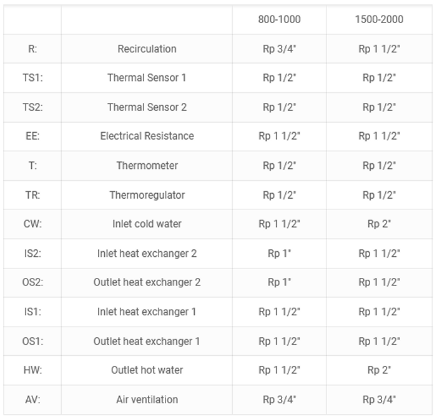Click the EE: abbreviation cell

click(x=32, y=136)
